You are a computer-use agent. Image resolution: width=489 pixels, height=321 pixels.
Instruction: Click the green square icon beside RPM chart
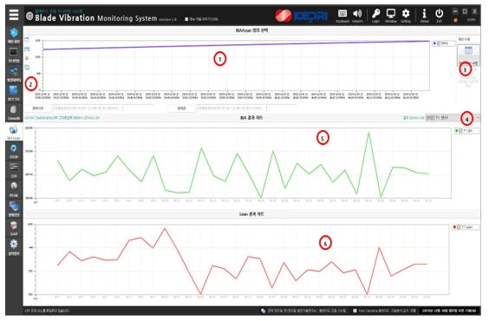pyautogui.click(x=27, y=58)
